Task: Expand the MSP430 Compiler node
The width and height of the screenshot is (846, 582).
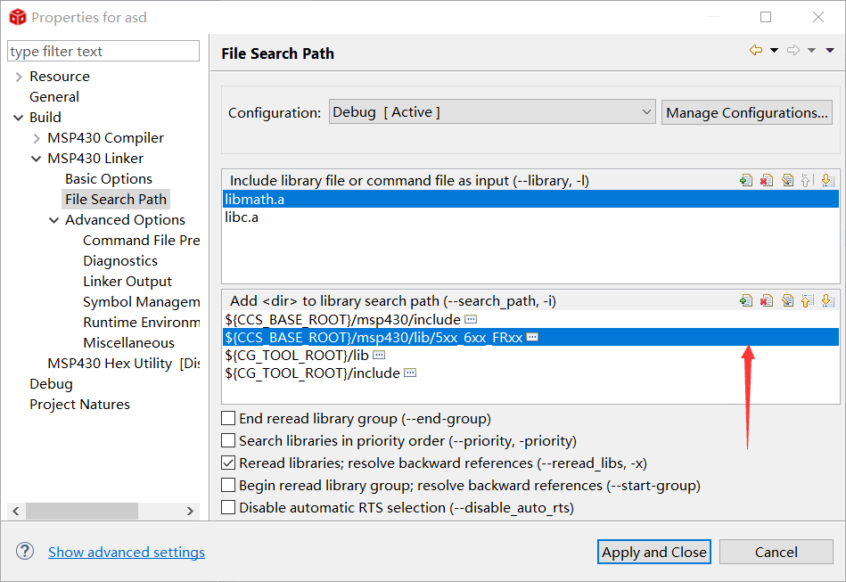Action: pyautogui.click(x=37, y=138)
